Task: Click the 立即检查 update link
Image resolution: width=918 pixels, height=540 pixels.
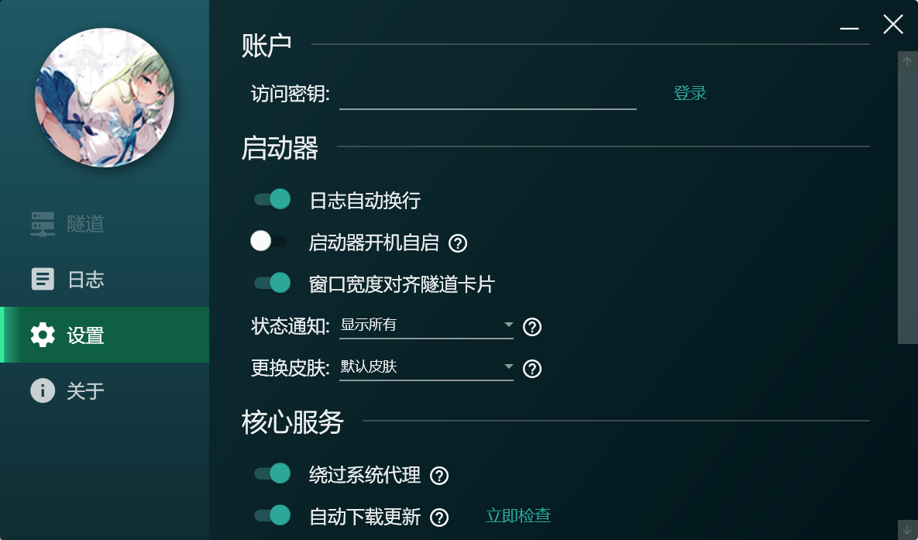Action: point(518,515)
